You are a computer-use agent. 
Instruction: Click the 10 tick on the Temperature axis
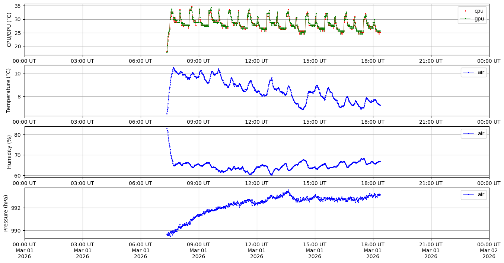pos(18,74)
